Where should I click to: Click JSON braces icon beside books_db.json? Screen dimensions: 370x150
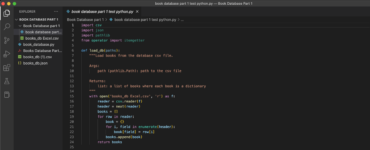20,63
